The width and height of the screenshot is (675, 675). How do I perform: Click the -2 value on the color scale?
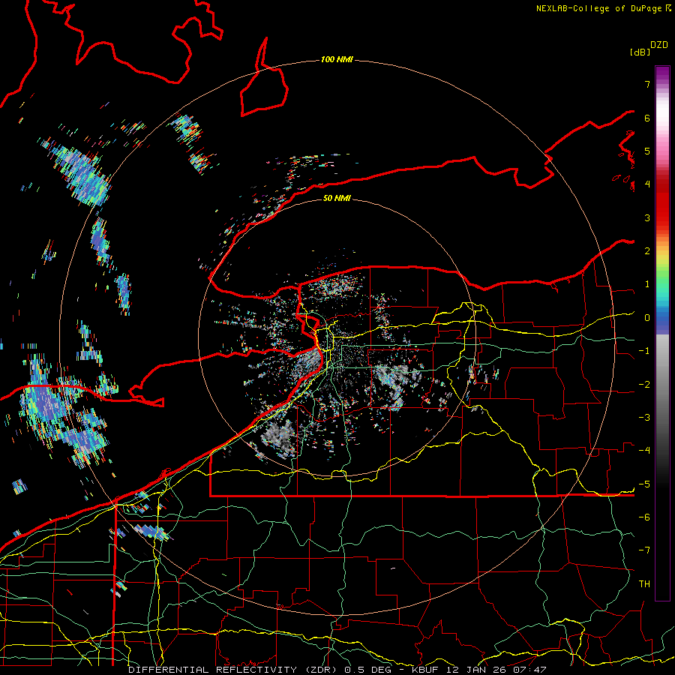(644, 384)
